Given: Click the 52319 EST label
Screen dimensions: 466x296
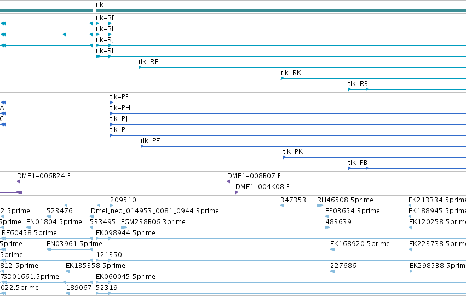Looking at the screenshot, I should (107, 288).
